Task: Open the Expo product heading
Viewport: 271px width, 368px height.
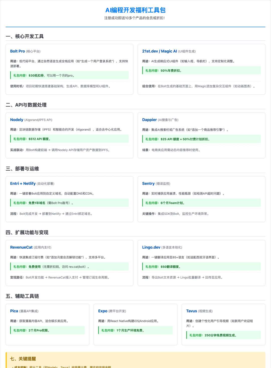Action: (x=103, y=311)
